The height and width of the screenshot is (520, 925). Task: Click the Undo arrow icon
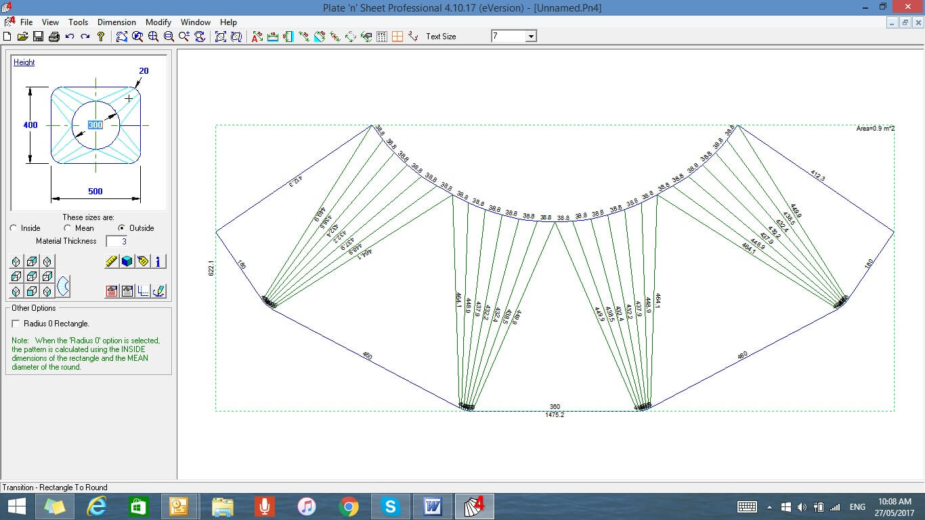click(x=70, y=37)
